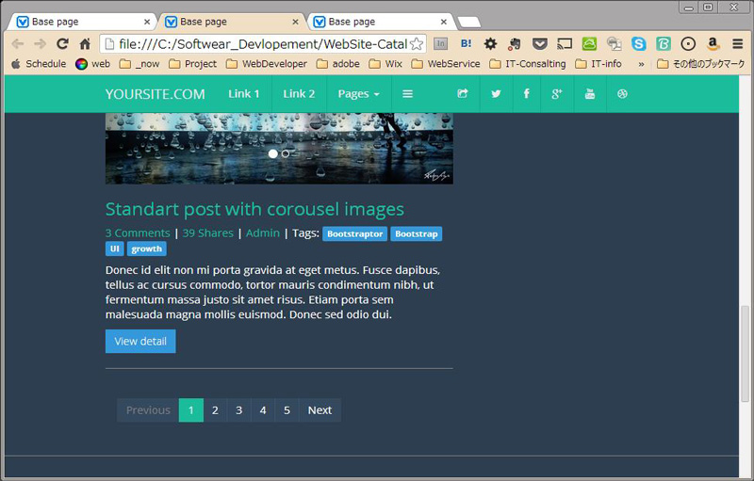Open the Chrome hamburger menu
Viewport: 754px width, 481px height.
738,44
